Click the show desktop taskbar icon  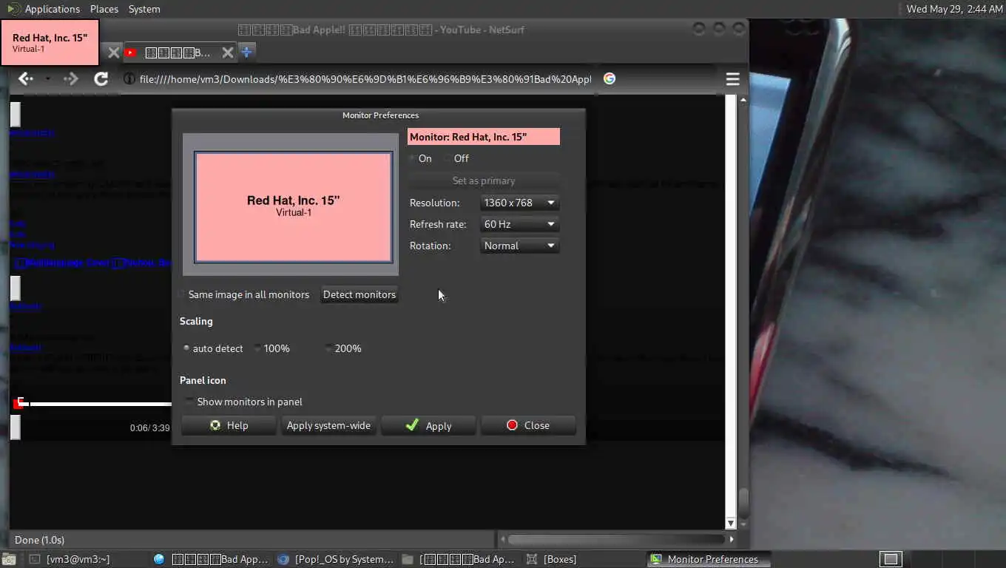[x=7, y=559]
